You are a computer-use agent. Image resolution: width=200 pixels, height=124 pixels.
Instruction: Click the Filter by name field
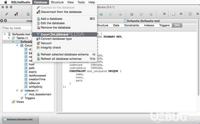point(17,28)
